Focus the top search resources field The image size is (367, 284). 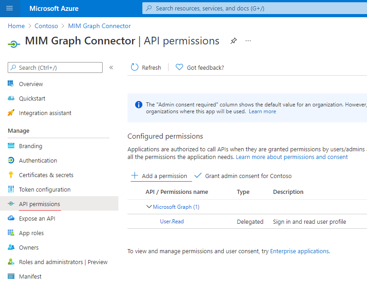click(254, 9)
